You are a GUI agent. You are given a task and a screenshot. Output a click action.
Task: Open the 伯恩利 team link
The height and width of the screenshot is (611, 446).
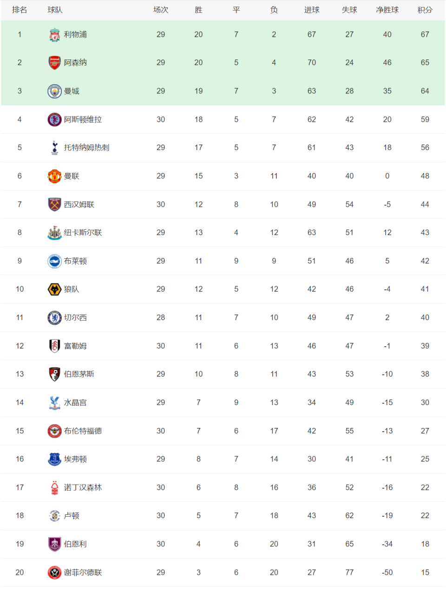(x=75, y=544)
